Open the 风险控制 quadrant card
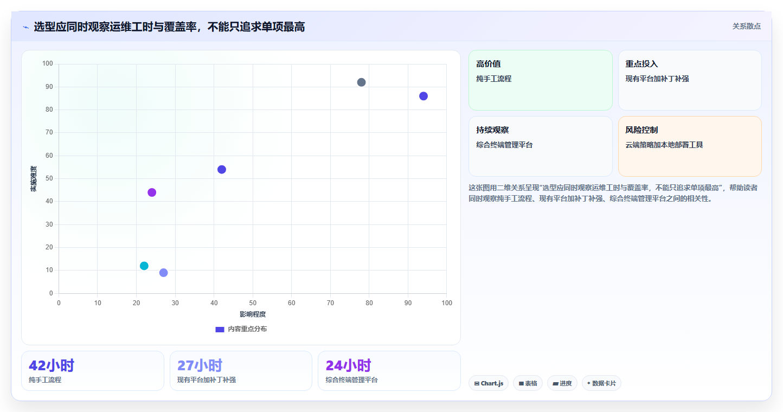This screenshot has height=412, width=783. [x=690, y=146]
